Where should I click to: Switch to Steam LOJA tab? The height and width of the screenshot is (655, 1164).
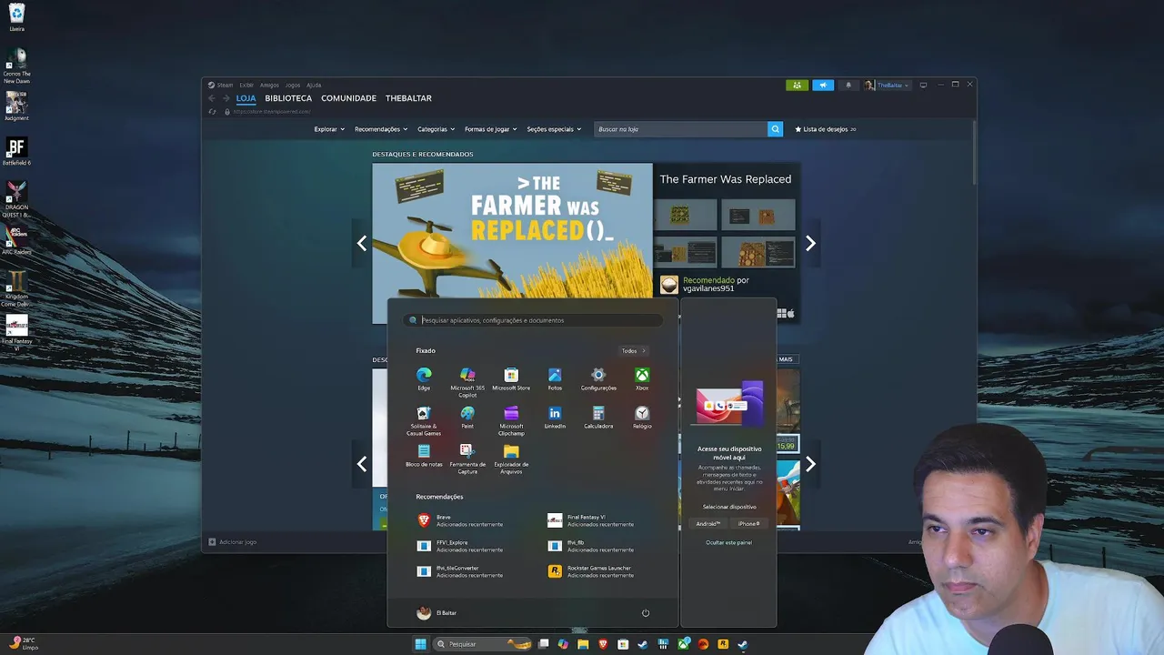246,98
